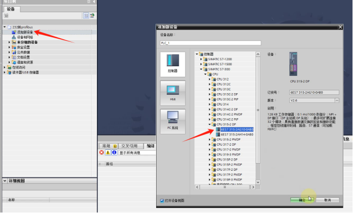The image size is (353, 213).
Task: Select CPU 319F-3 PN/DP entry
Action: point(229,179)
